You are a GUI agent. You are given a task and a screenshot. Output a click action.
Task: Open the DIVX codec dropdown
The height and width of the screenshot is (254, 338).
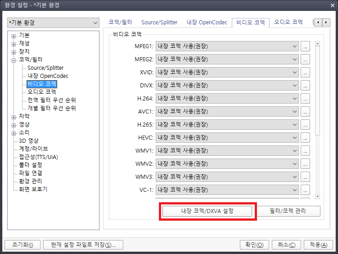pyautogui.click(x=227, y=86)
